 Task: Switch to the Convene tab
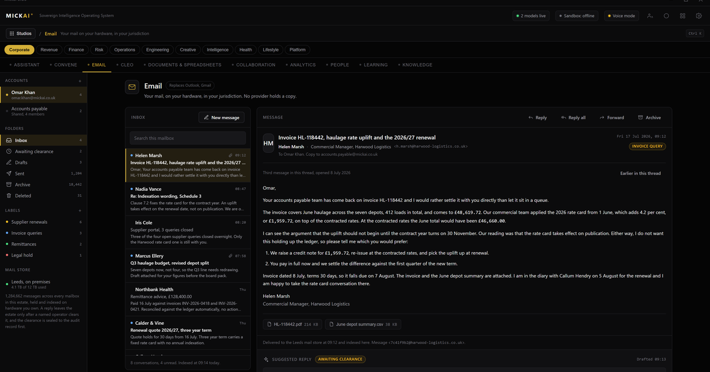click(x=63, y=65)
